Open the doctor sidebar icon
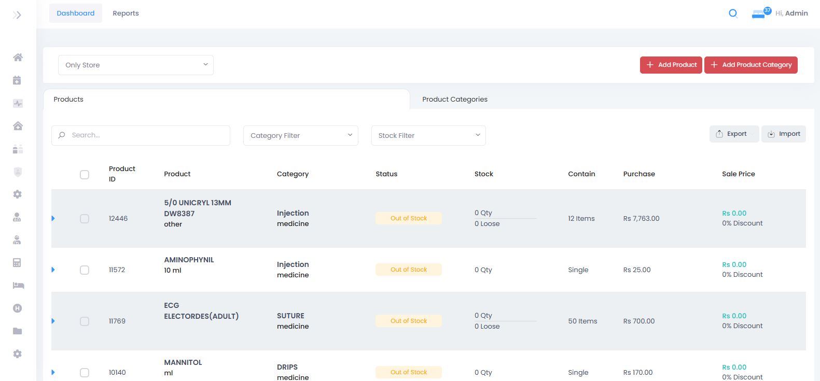Screen dimensions: 820x381 tap(17, 217)
